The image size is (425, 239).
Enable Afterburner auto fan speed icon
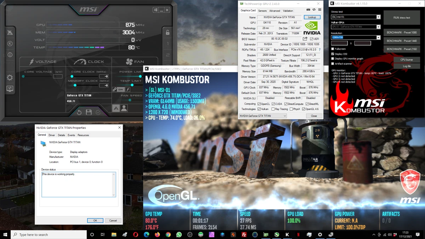click(x=116, y=108)
